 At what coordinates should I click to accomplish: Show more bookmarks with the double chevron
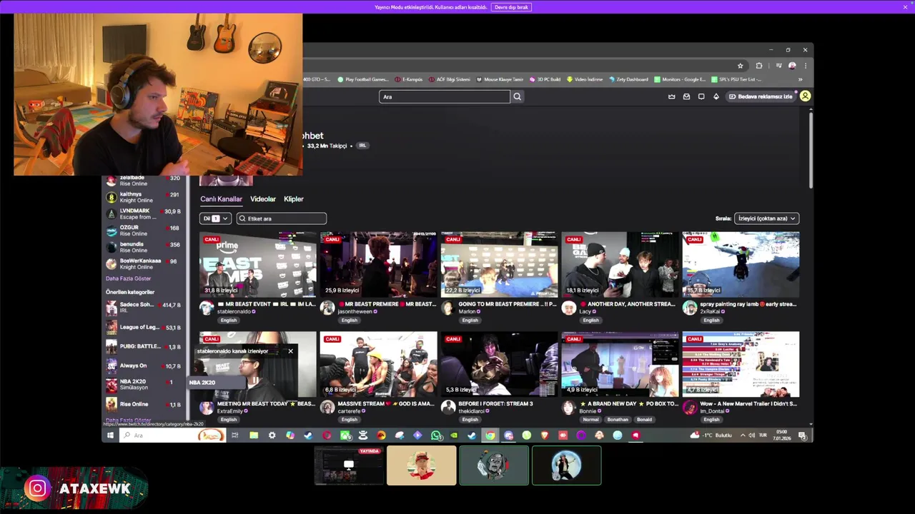pyautogui.click(x=800, y=79)
